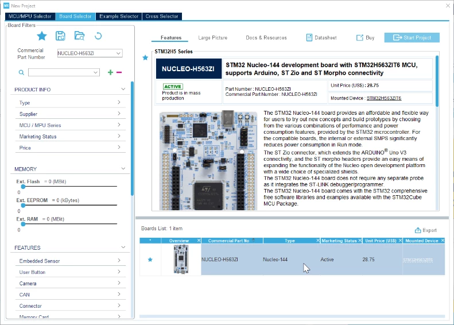Viewport: 454px width, 325px height.
Task: Sort by the Commercial Part No column header
Action: 228,241
